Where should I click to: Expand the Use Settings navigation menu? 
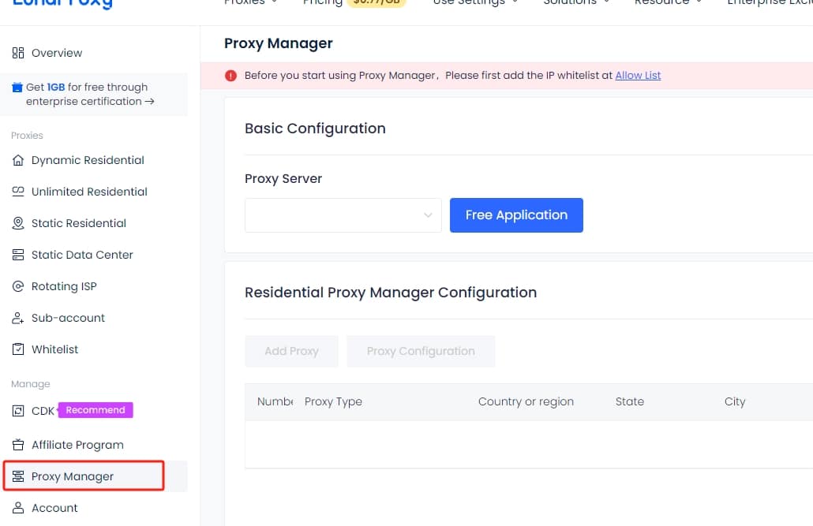click(x=475, y=2)
